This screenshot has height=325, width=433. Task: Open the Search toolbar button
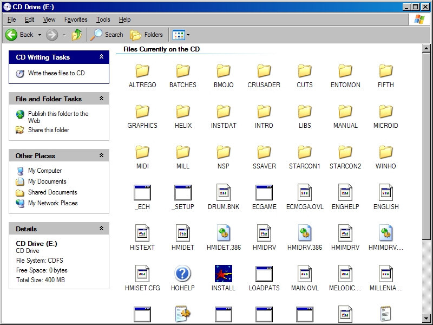pos(107,35)
